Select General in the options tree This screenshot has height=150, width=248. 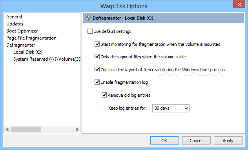tap(14, 17)
